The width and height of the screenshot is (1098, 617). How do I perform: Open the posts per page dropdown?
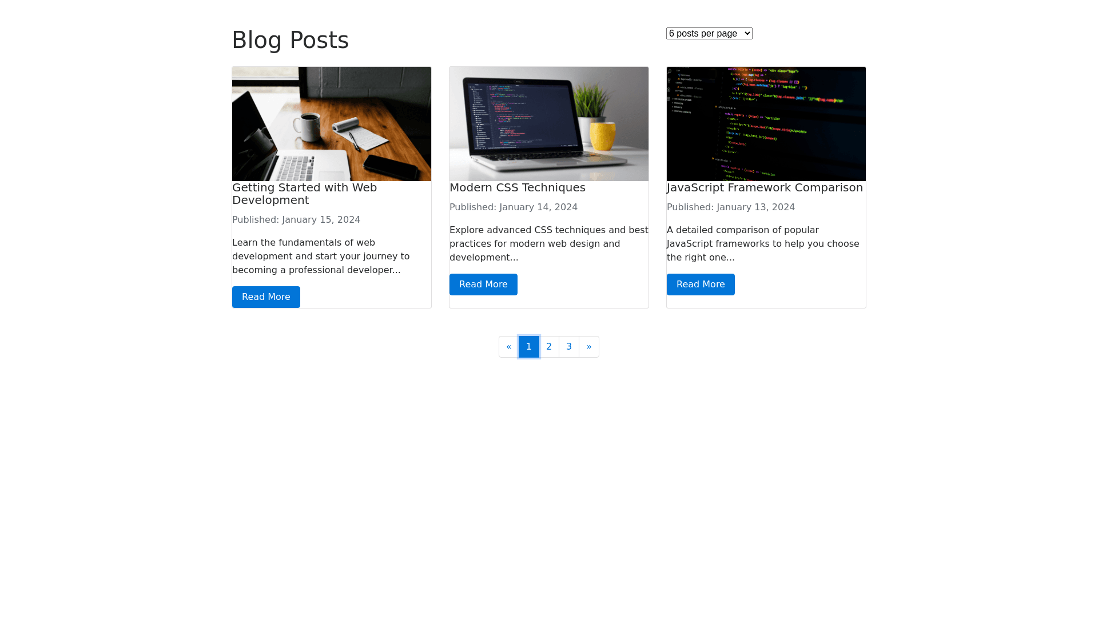coord(709,34)
